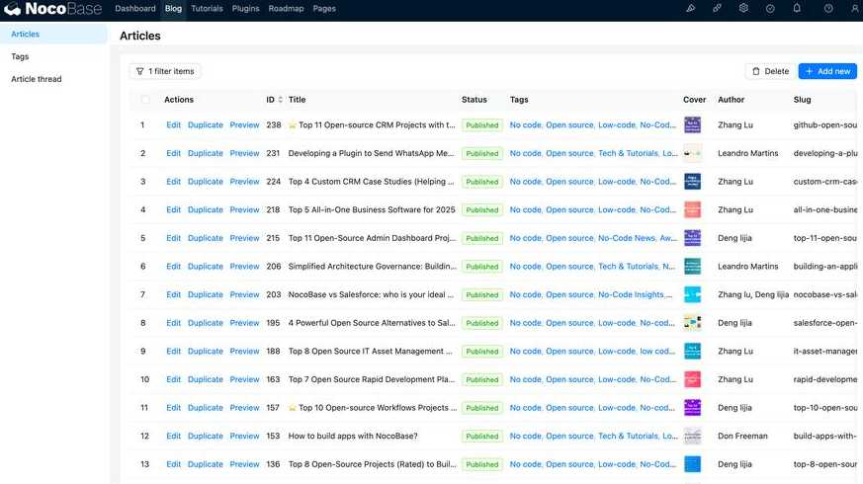Preview article with ID 215
The image size is (863, 484).
pyautogui.click(x=244, y=238)
